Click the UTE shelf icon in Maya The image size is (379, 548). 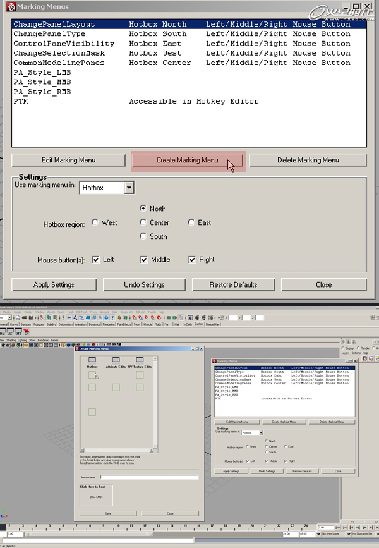tap(18, 331)
